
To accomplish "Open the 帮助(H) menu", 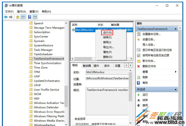I will (46, 11).
